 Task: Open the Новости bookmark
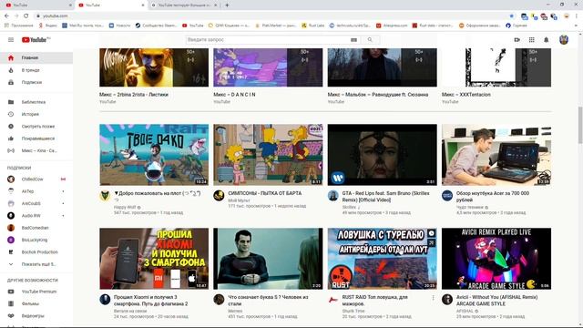[x=119, y=26]
